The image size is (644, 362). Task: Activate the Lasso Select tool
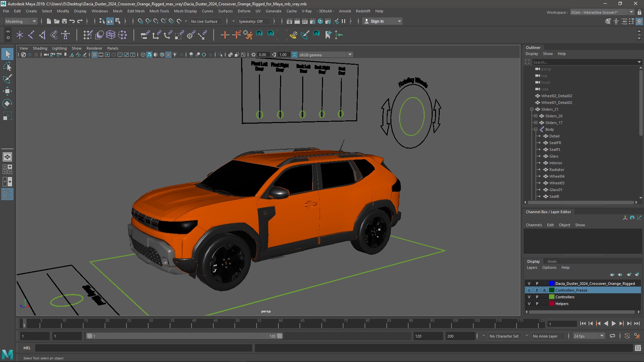(x=7, y=67)
